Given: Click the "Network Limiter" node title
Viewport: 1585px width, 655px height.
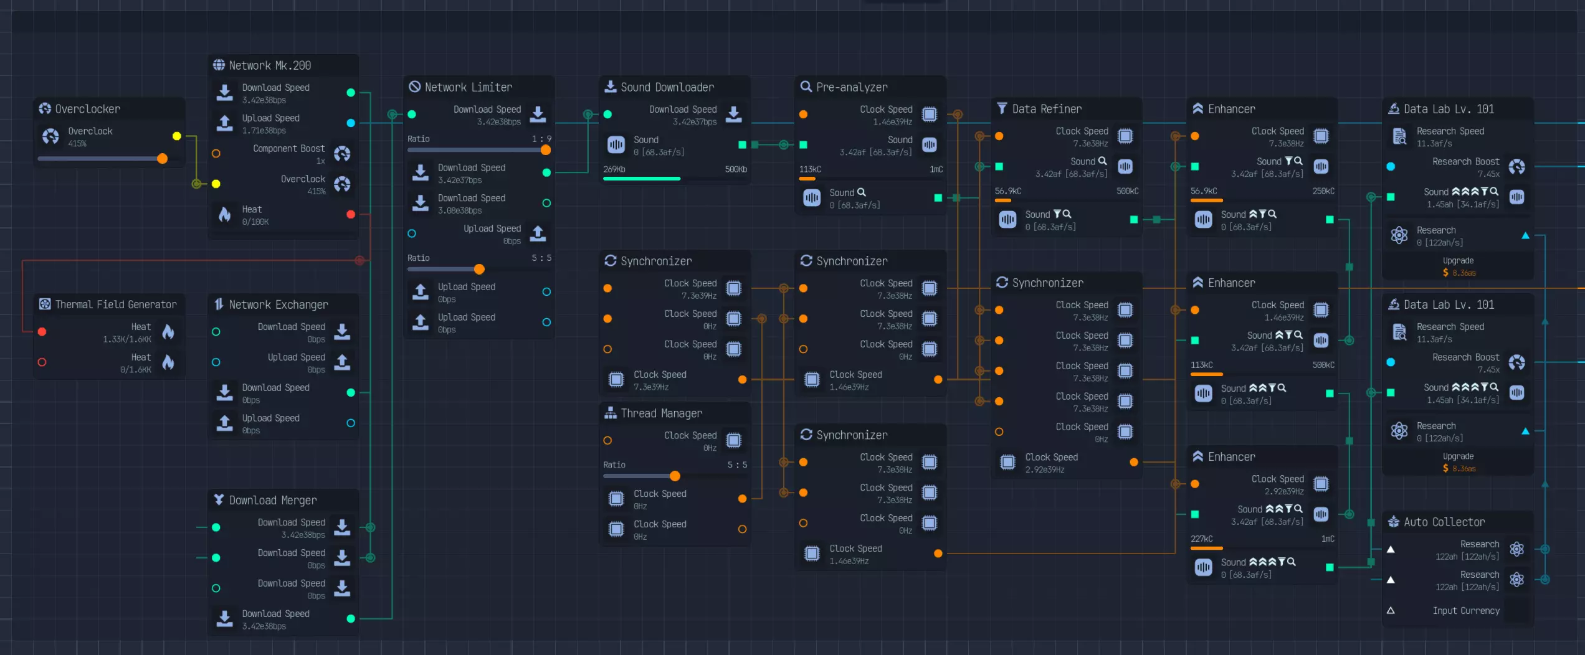Looking at the screenshot, I should point(469,87).
